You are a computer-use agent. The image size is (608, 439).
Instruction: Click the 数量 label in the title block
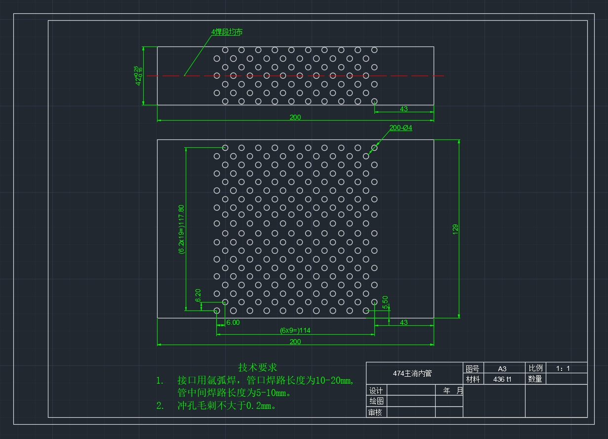tap(535, 379)
